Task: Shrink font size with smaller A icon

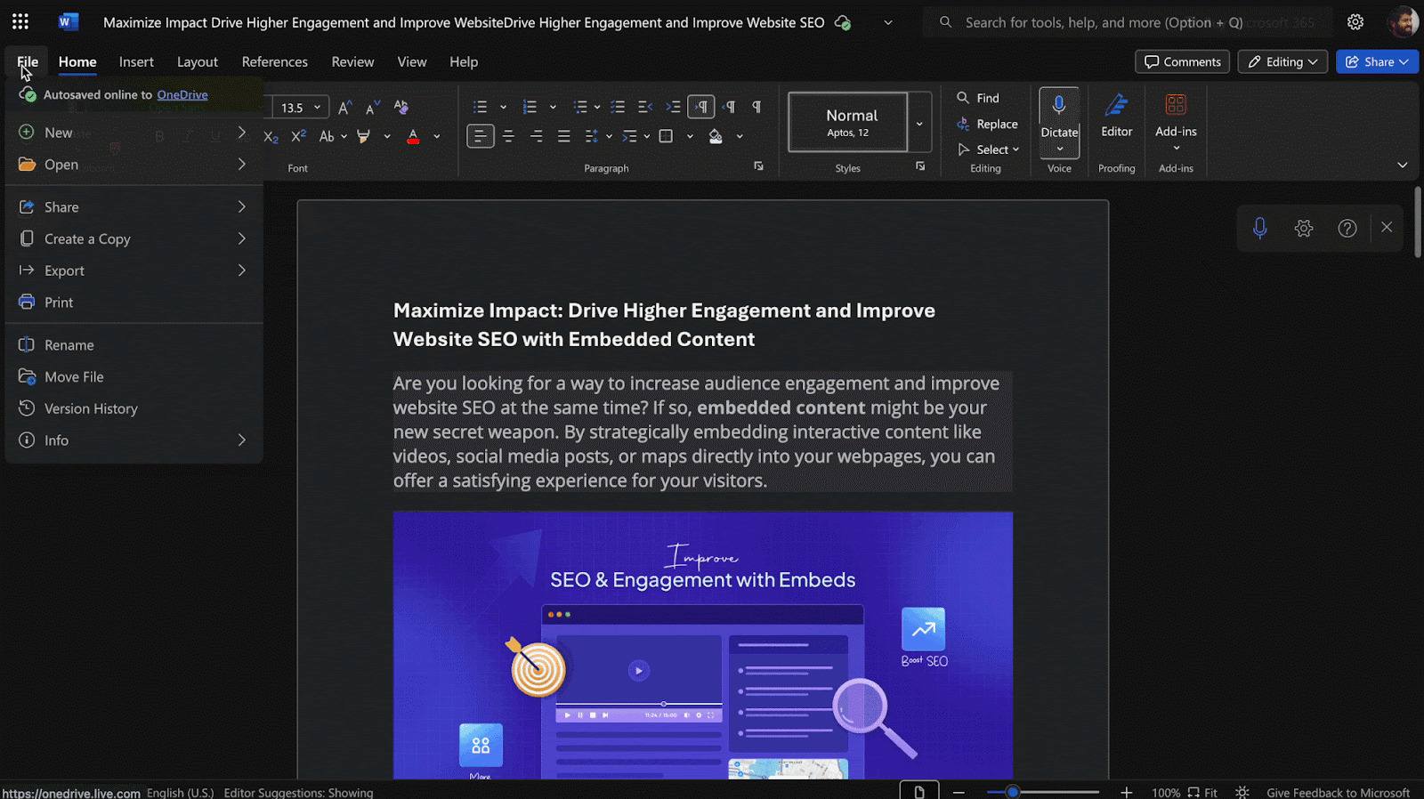Action: pos(373,108)
